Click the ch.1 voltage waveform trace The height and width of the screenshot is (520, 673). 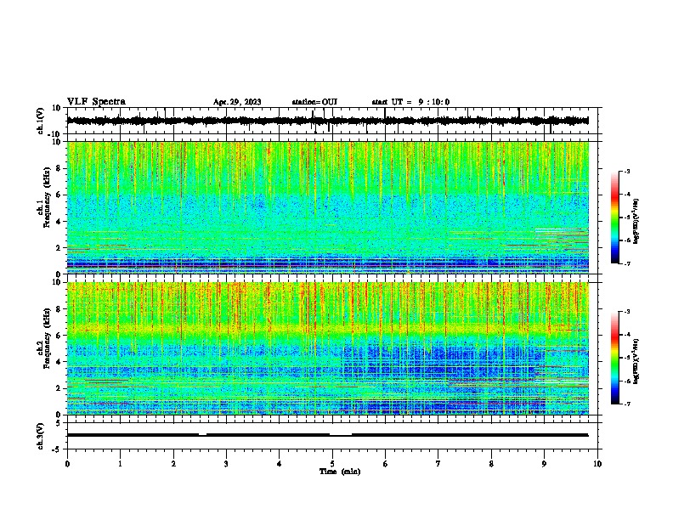327,121
